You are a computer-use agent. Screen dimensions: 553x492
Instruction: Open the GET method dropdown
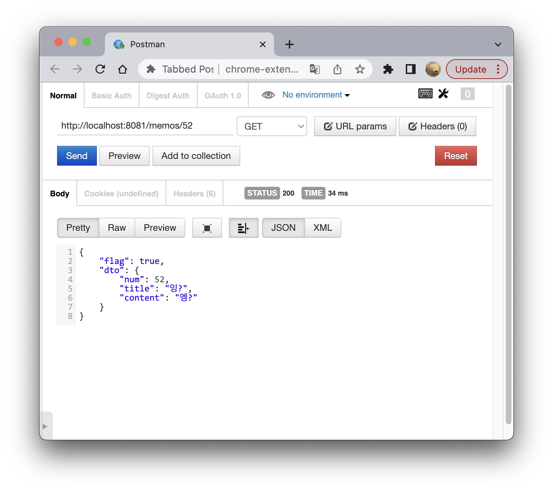(x=272, y=126)
